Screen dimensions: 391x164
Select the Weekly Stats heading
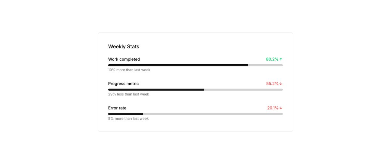[123, 46]
